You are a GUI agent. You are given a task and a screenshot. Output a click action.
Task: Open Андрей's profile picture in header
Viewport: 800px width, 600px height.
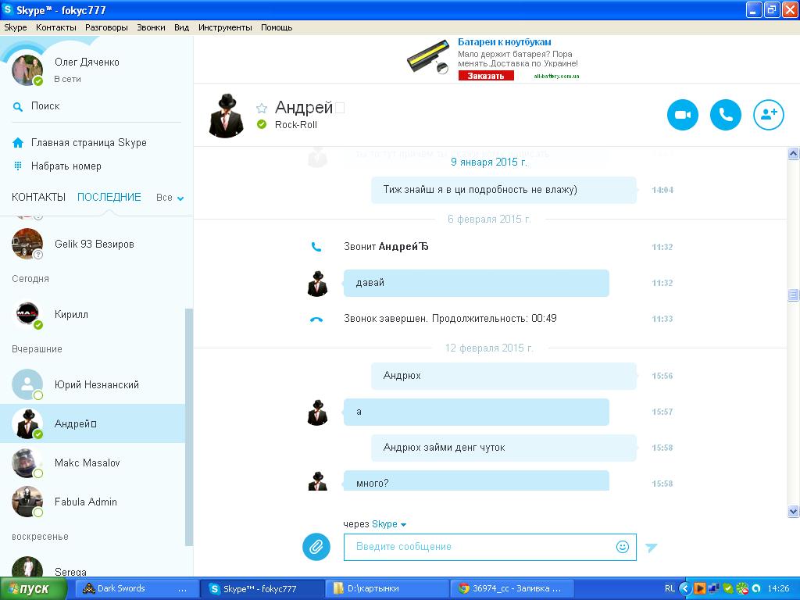pos(227,116)
